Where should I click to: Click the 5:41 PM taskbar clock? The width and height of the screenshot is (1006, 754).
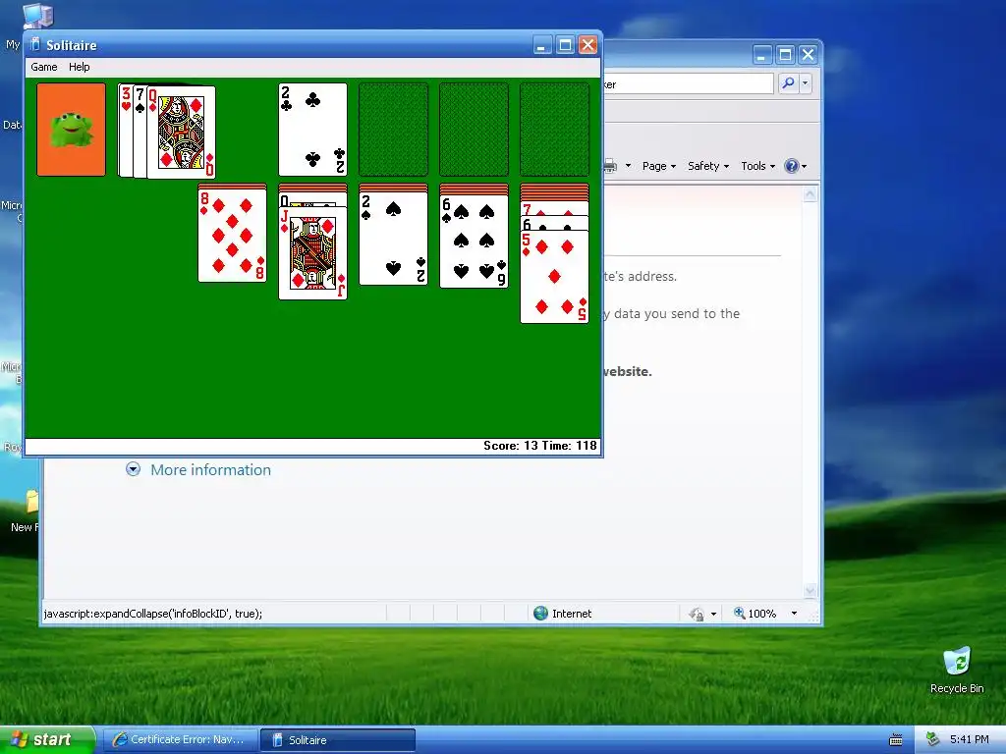[970, 739]
